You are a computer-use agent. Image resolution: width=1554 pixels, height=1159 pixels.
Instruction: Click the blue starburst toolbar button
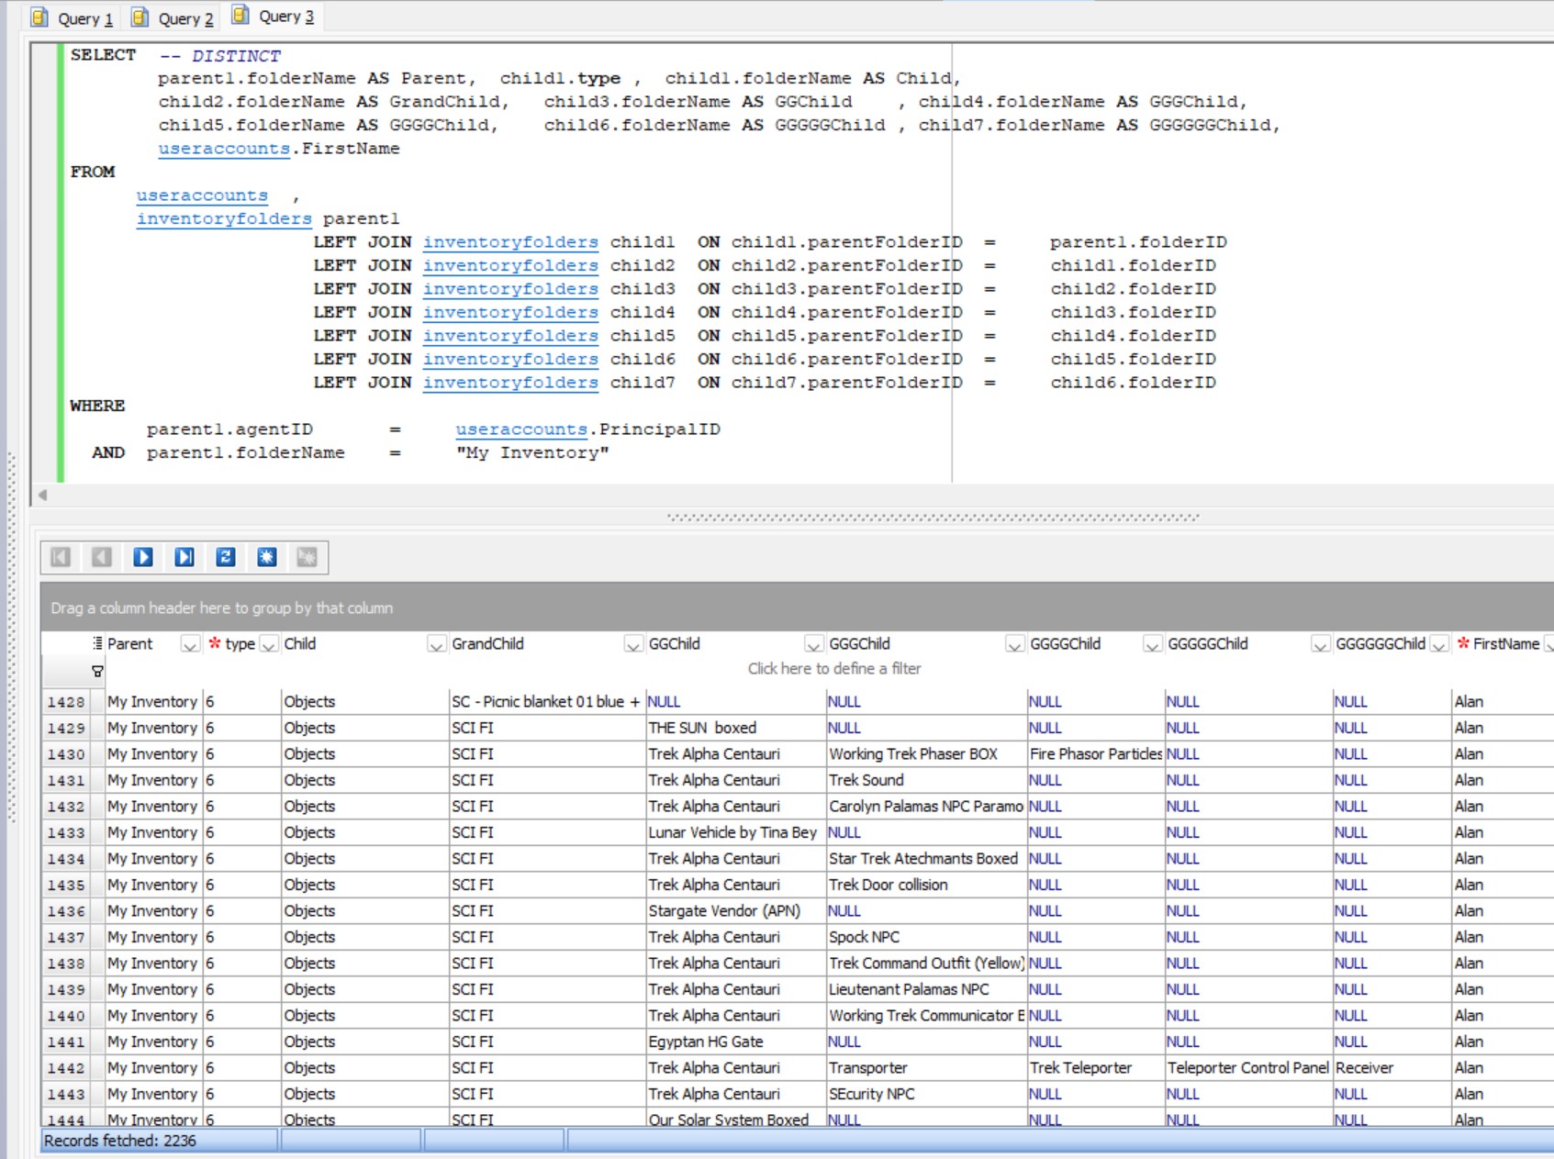pyautogui.click(x=267, y=557)
